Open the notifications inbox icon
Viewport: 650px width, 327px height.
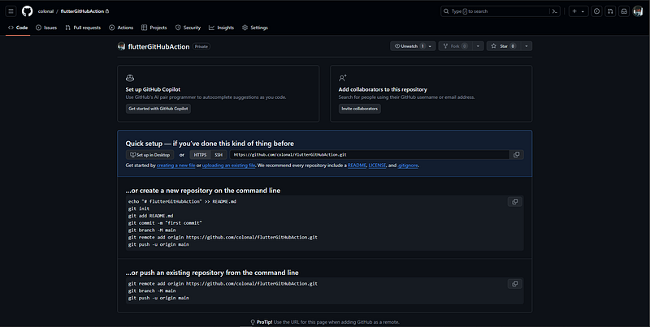point(624,11)
